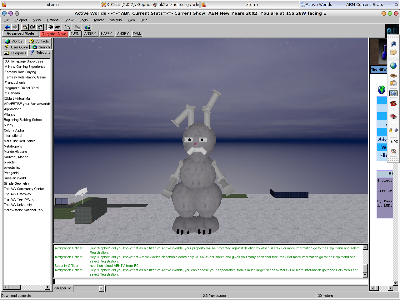This screenshot has height=300, width=400.
Task: Trigger the TURN gesture button
Action: pos(75,33)
